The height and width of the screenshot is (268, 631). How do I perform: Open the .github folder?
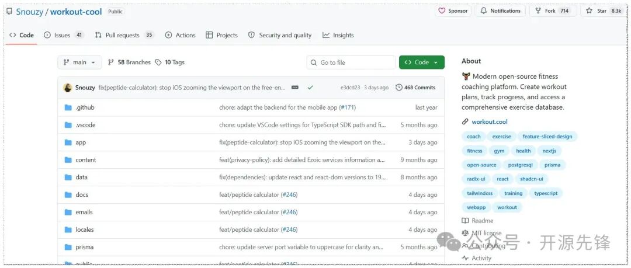click(x=85, y=107)
